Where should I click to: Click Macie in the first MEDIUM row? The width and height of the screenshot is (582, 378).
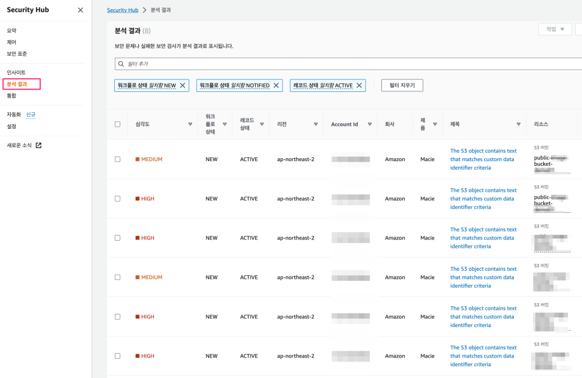[x=427, y=159]
